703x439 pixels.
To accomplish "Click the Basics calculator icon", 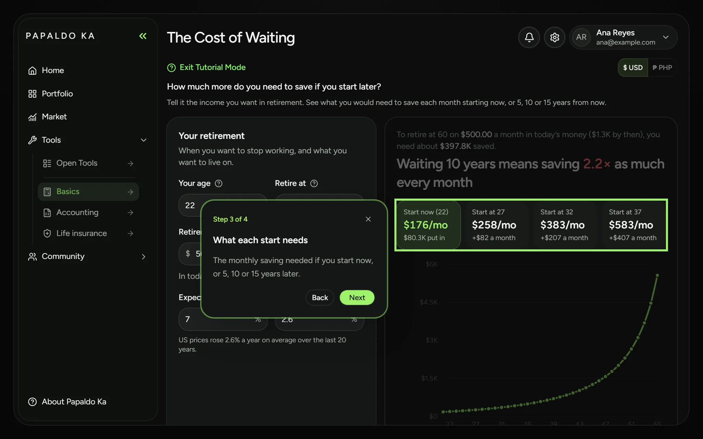I will point(47,192).
